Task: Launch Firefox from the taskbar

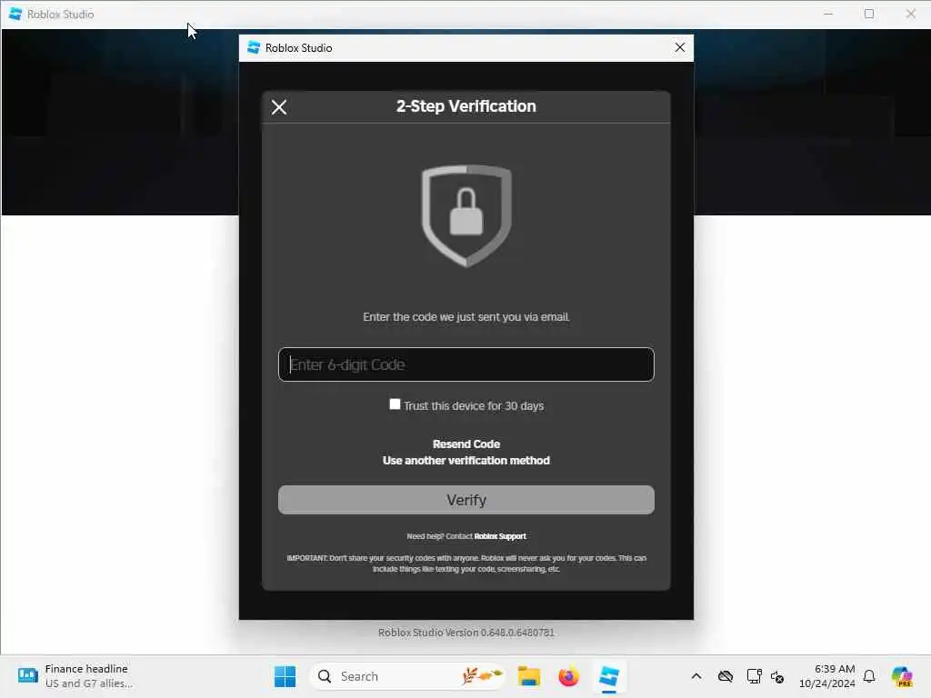Action: pyautogui.click(x=569, y=676)
